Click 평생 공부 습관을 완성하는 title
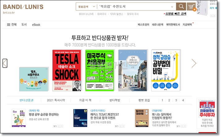The height and width of the screenshot is (137, 221). coord(44,115)
